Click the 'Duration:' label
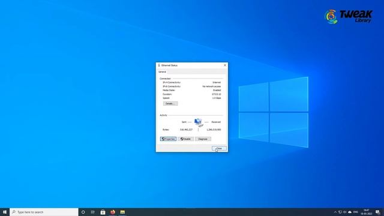 coord(167,94)
